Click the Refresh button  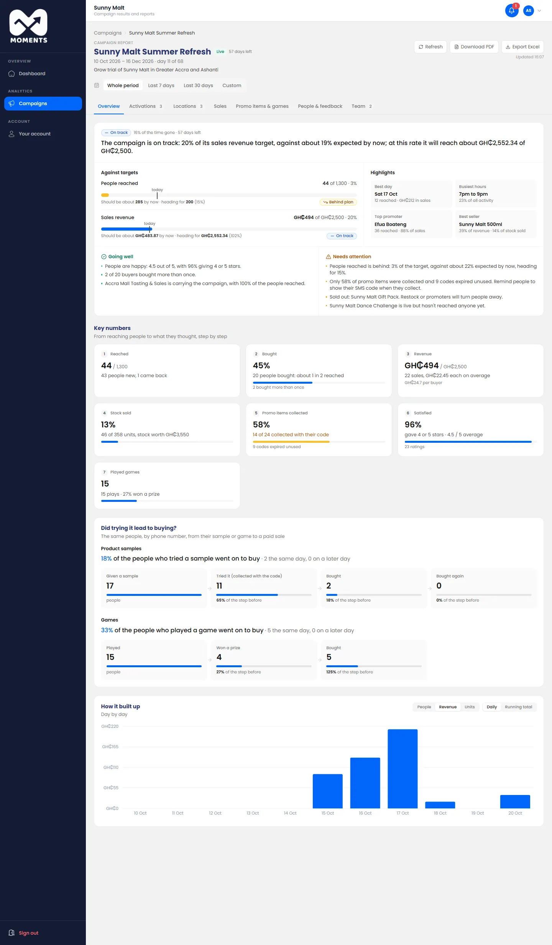(x=430, y=47)
